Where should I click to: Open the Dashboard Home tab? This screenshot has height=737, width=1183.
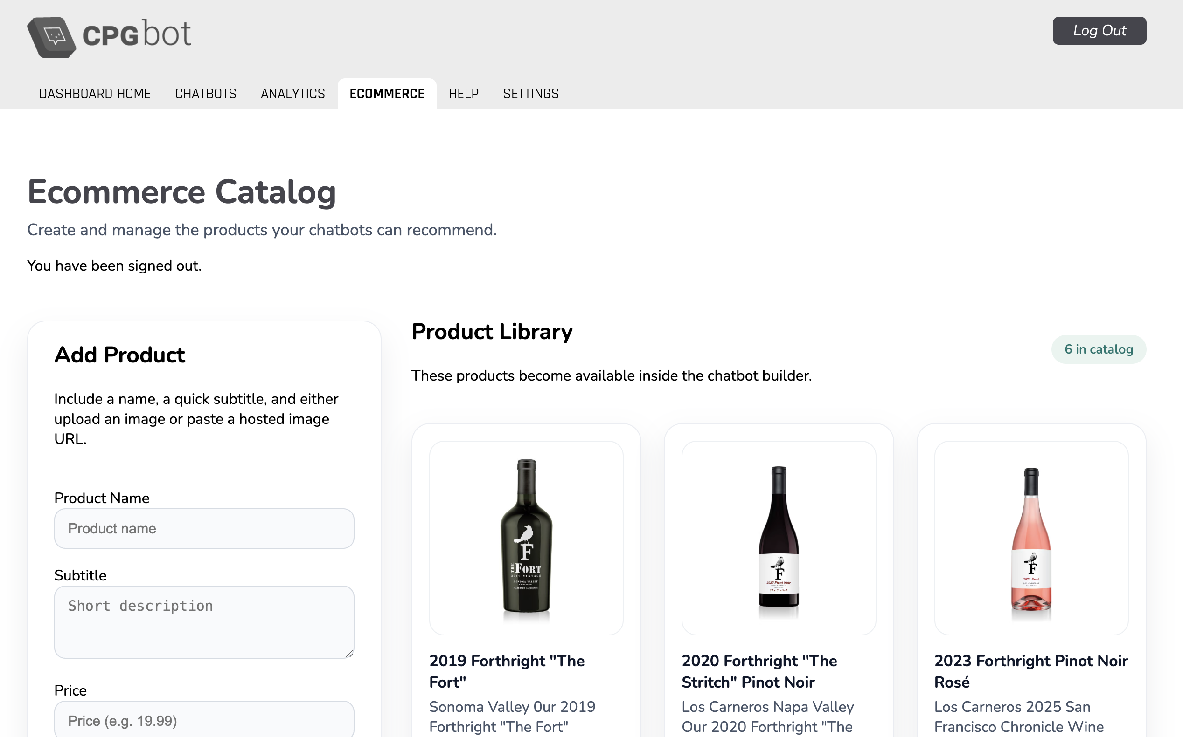click(95, 93)
